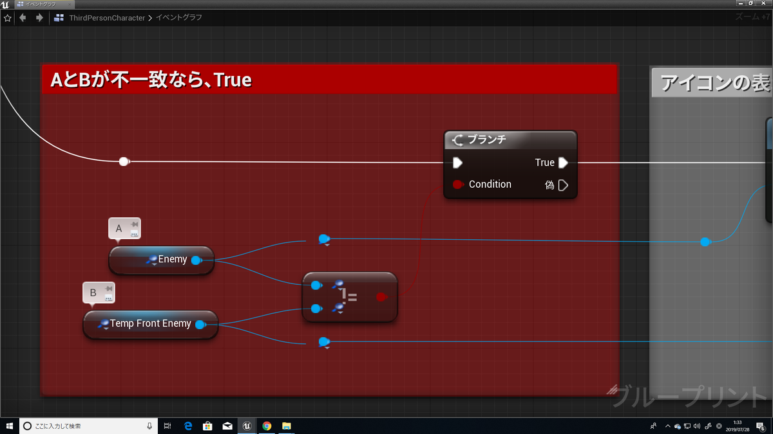This screenshot has height=434, width=773.
Task: Switch to Unreal Engine on the taskbar
Action: click(x=247, y=426)
